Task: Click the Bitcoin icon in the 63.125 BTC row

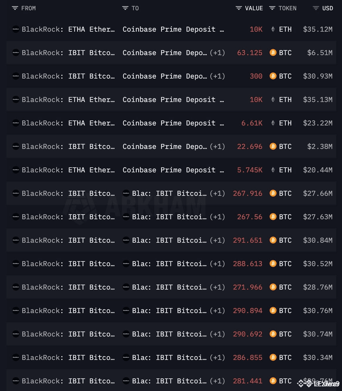Action: [x=273, y=53]
